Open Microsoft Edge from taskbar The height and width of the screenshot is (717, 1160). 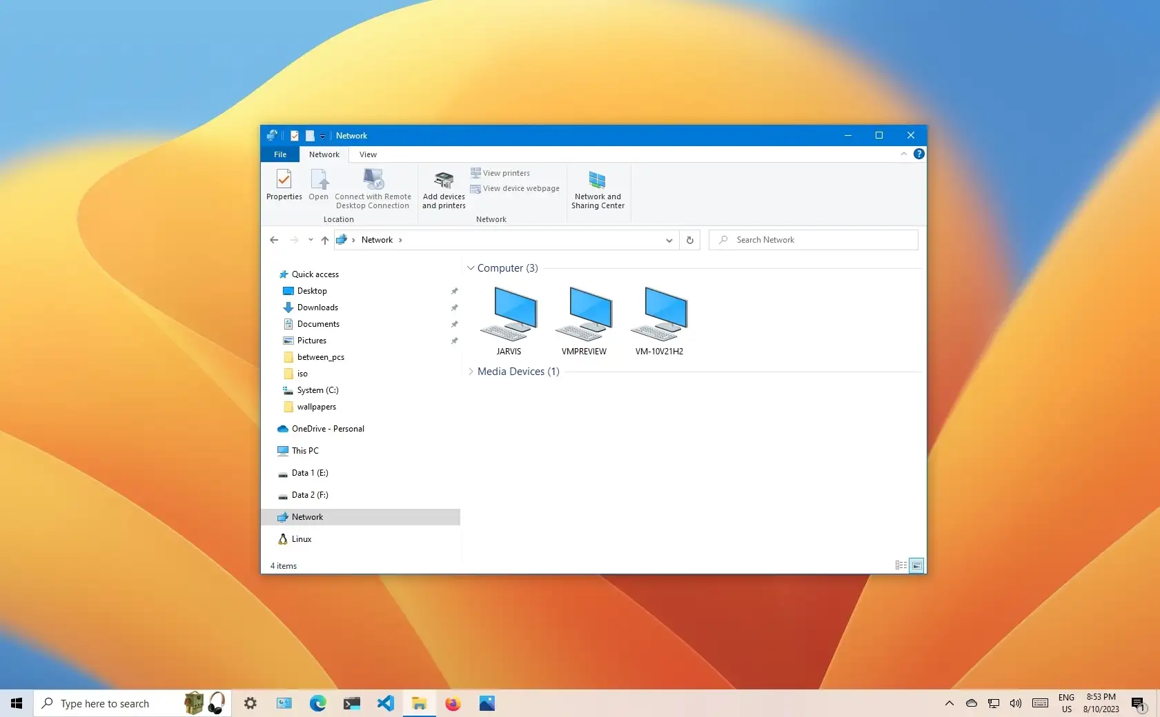click(317, 703)
